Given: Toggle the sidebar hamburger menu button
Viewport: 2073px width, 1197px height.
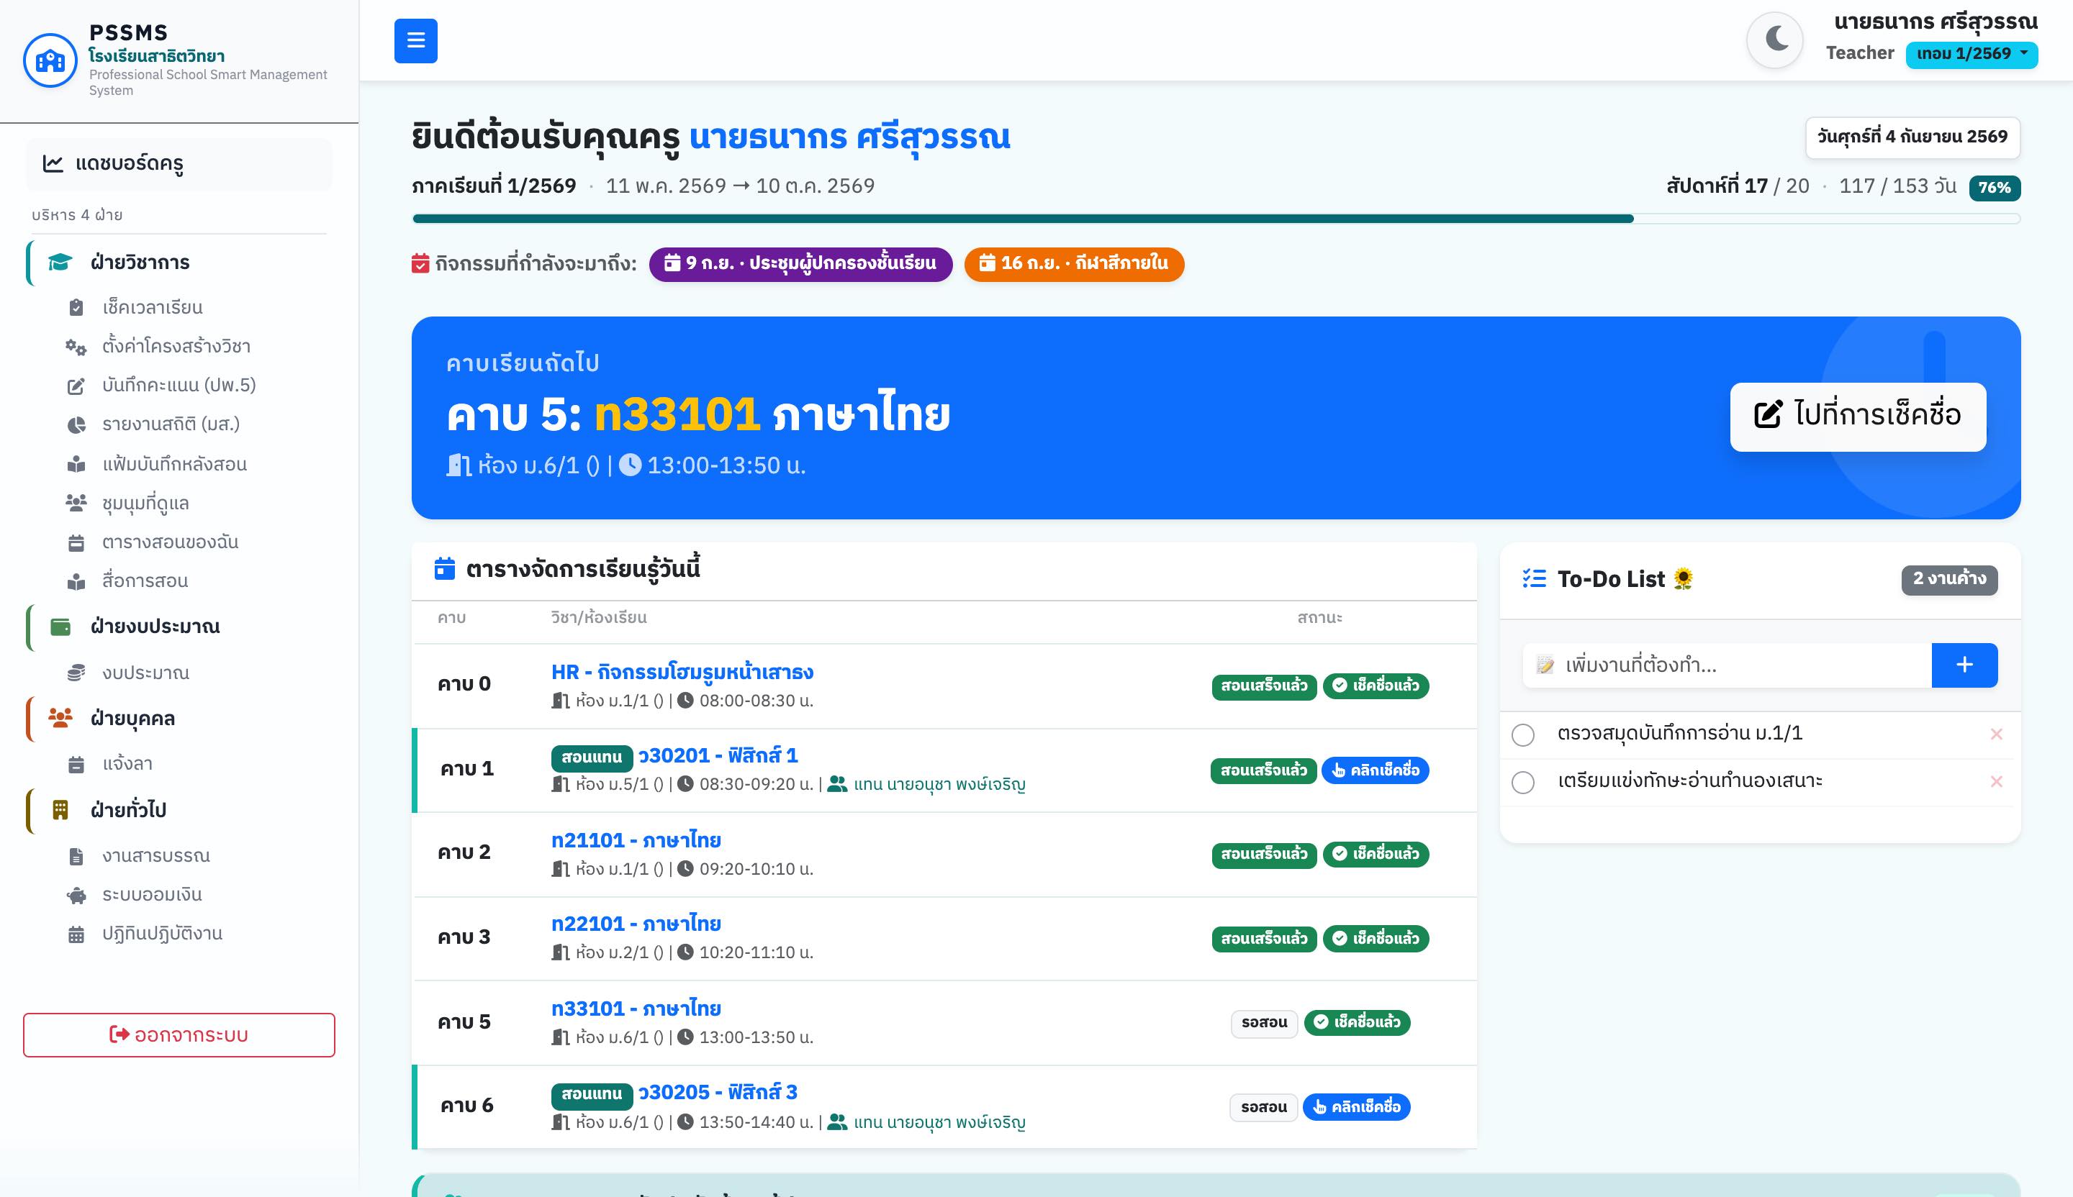Looking at the screenshot, I should [415, 40].
